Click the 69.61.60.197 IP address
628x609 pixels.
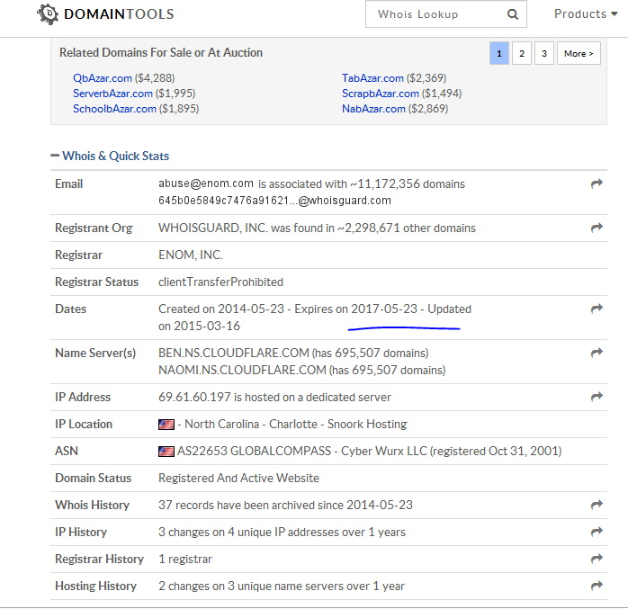click(x=194, y=397)
